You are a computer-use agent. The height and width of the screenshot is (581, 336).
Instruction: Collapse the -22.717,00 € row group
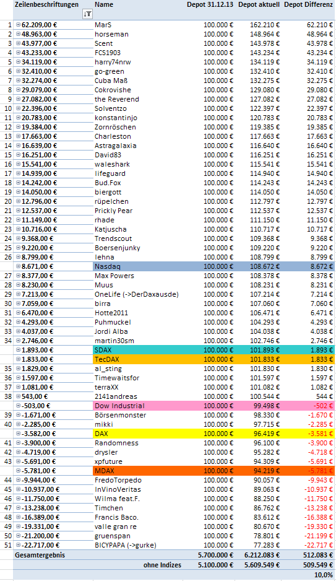click(18, 545)
